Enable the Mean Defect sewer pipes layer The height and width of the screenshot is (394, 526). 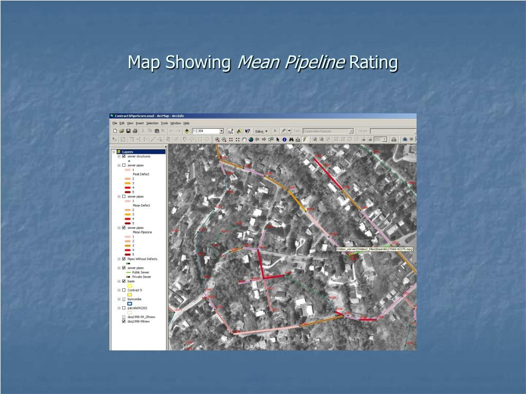tap(124, 196)
